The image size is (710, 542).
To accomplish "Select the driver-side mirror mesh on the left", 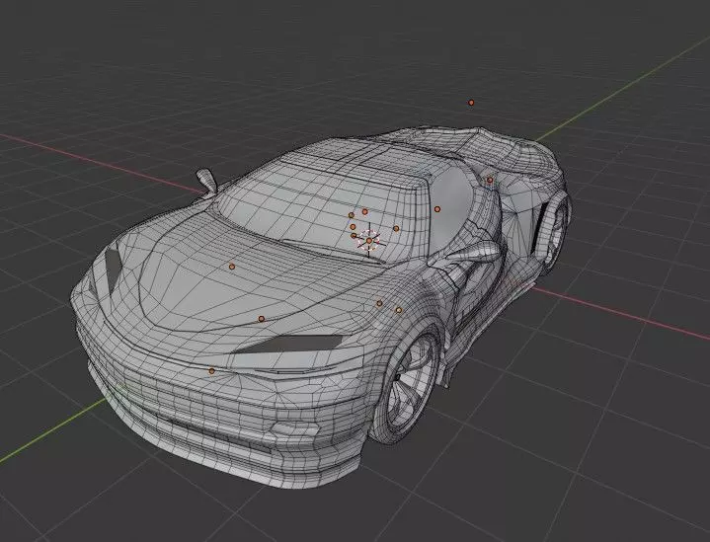I will [207, 180].
